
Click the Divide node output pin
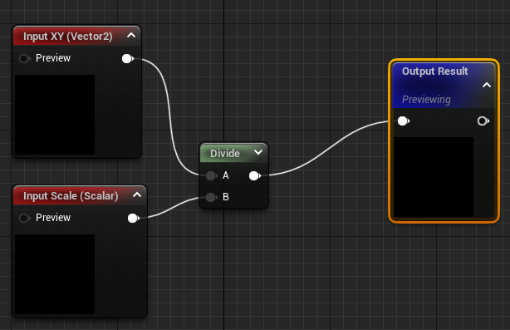pos(255,176)
